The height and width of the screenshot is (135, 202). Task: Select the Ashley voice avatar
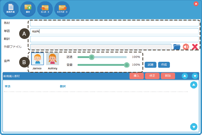tap(53, 59)
